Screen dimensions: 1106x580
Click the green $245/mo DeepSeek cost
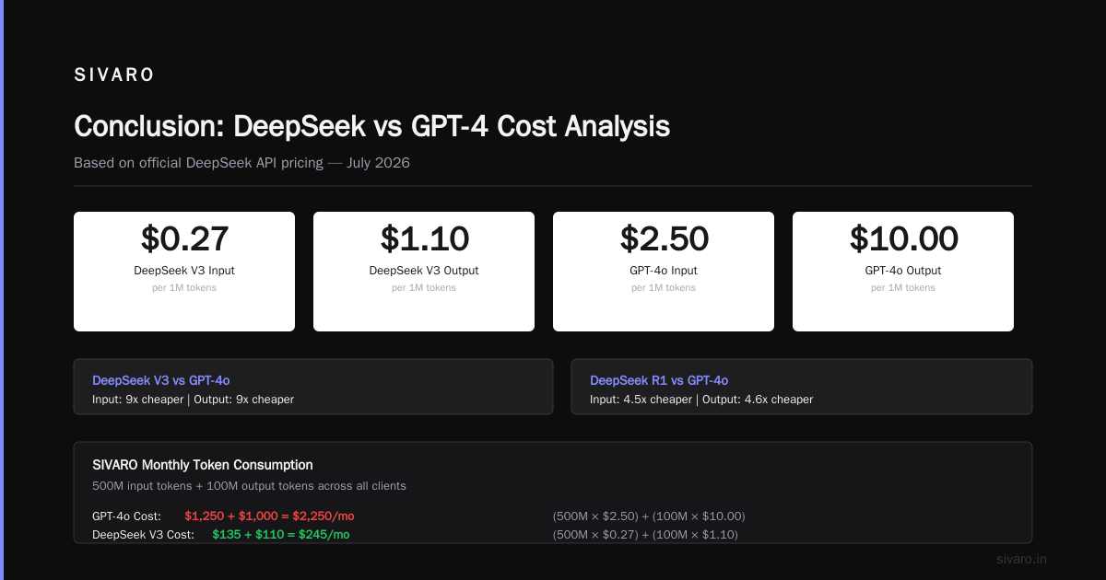point(281,534)
